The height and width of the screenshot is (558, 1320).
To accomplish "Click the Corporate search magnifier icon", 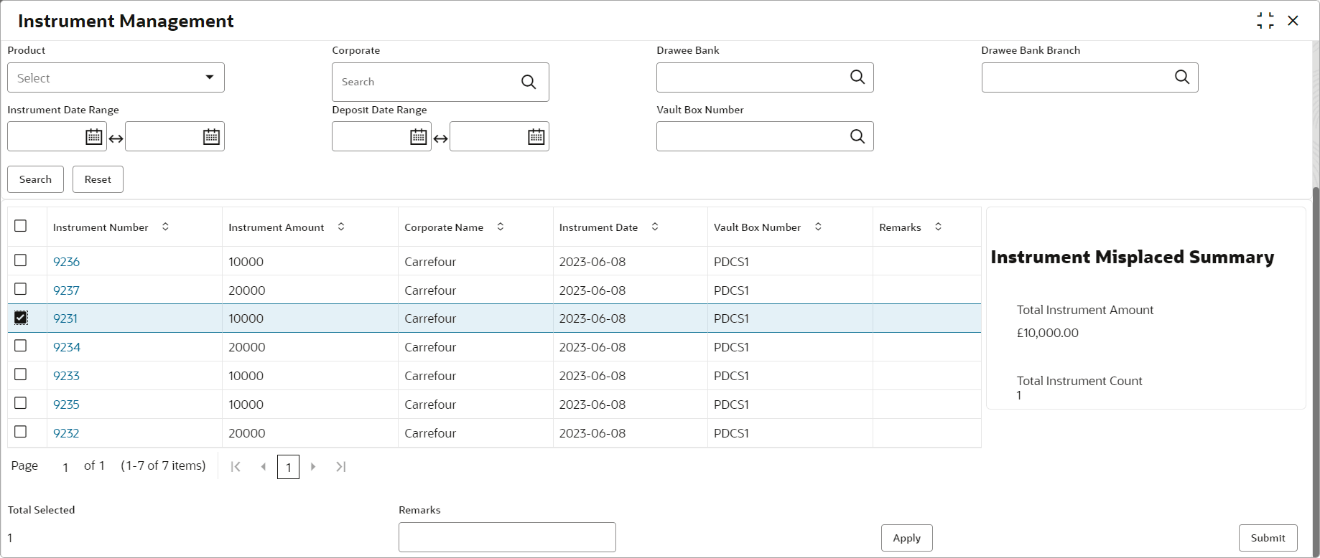I will pyautogui.click(x=529, y=82).
